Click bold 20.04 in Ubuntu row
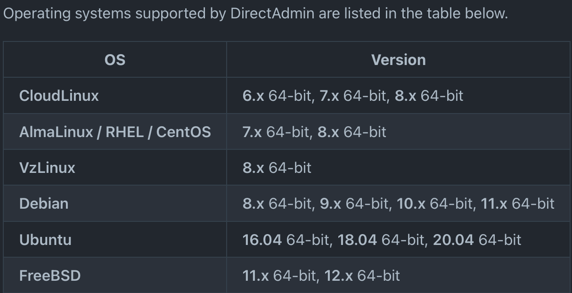The height and width of the screenshot is (293, 572). (x=453, y=240)
